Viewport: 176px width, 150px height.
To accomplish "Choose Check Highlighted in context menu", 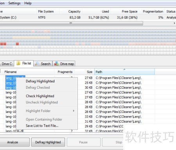I will click(x=40, y=96).
